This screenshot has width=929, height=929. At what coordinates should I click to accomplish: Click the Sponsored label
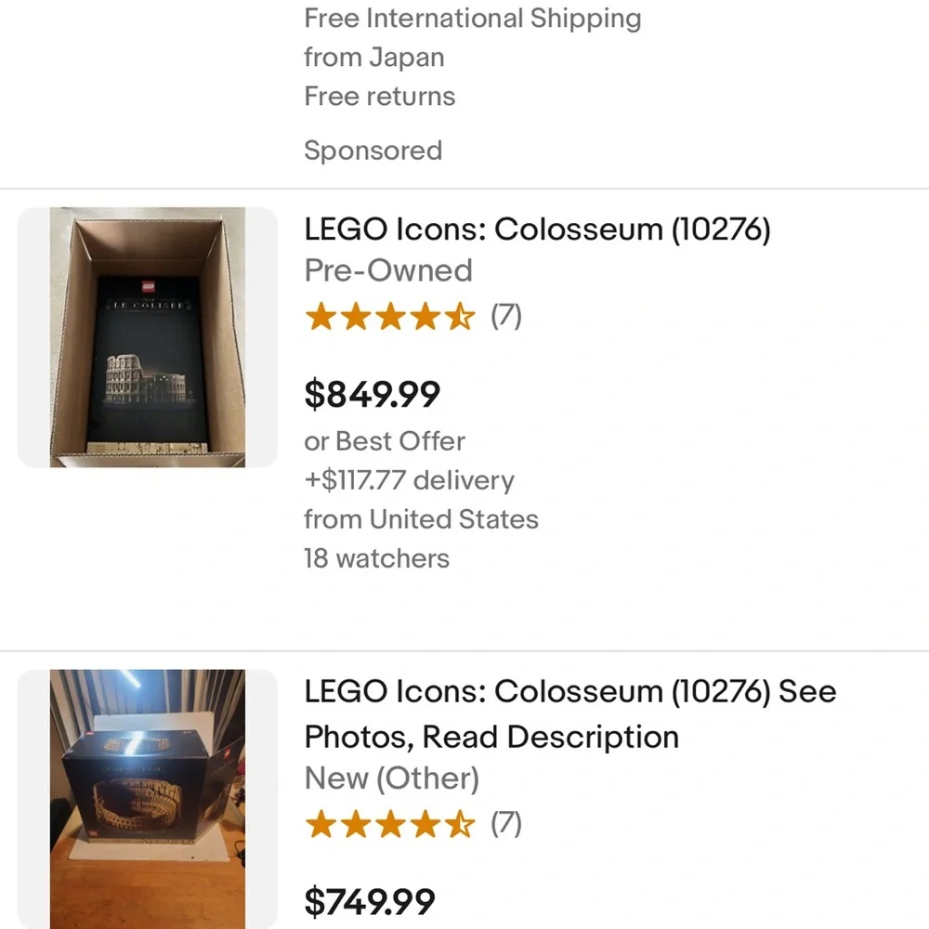tap(373, 150)
